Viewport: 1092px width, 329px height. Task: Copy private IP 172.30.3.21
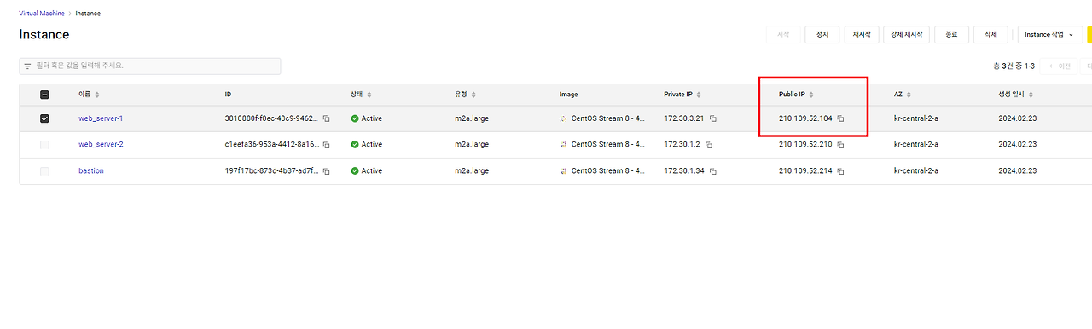pyautogui.click(x=712, y=118)
